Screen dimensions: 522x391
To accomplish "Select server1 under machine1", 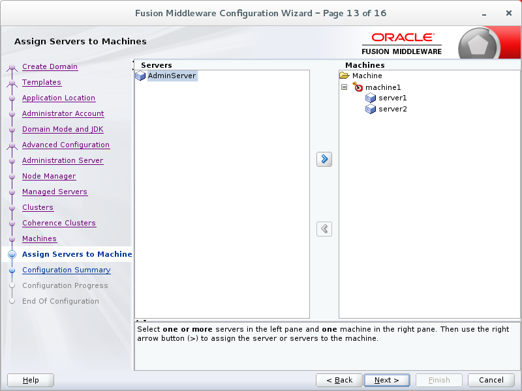I will pos(393,98).
